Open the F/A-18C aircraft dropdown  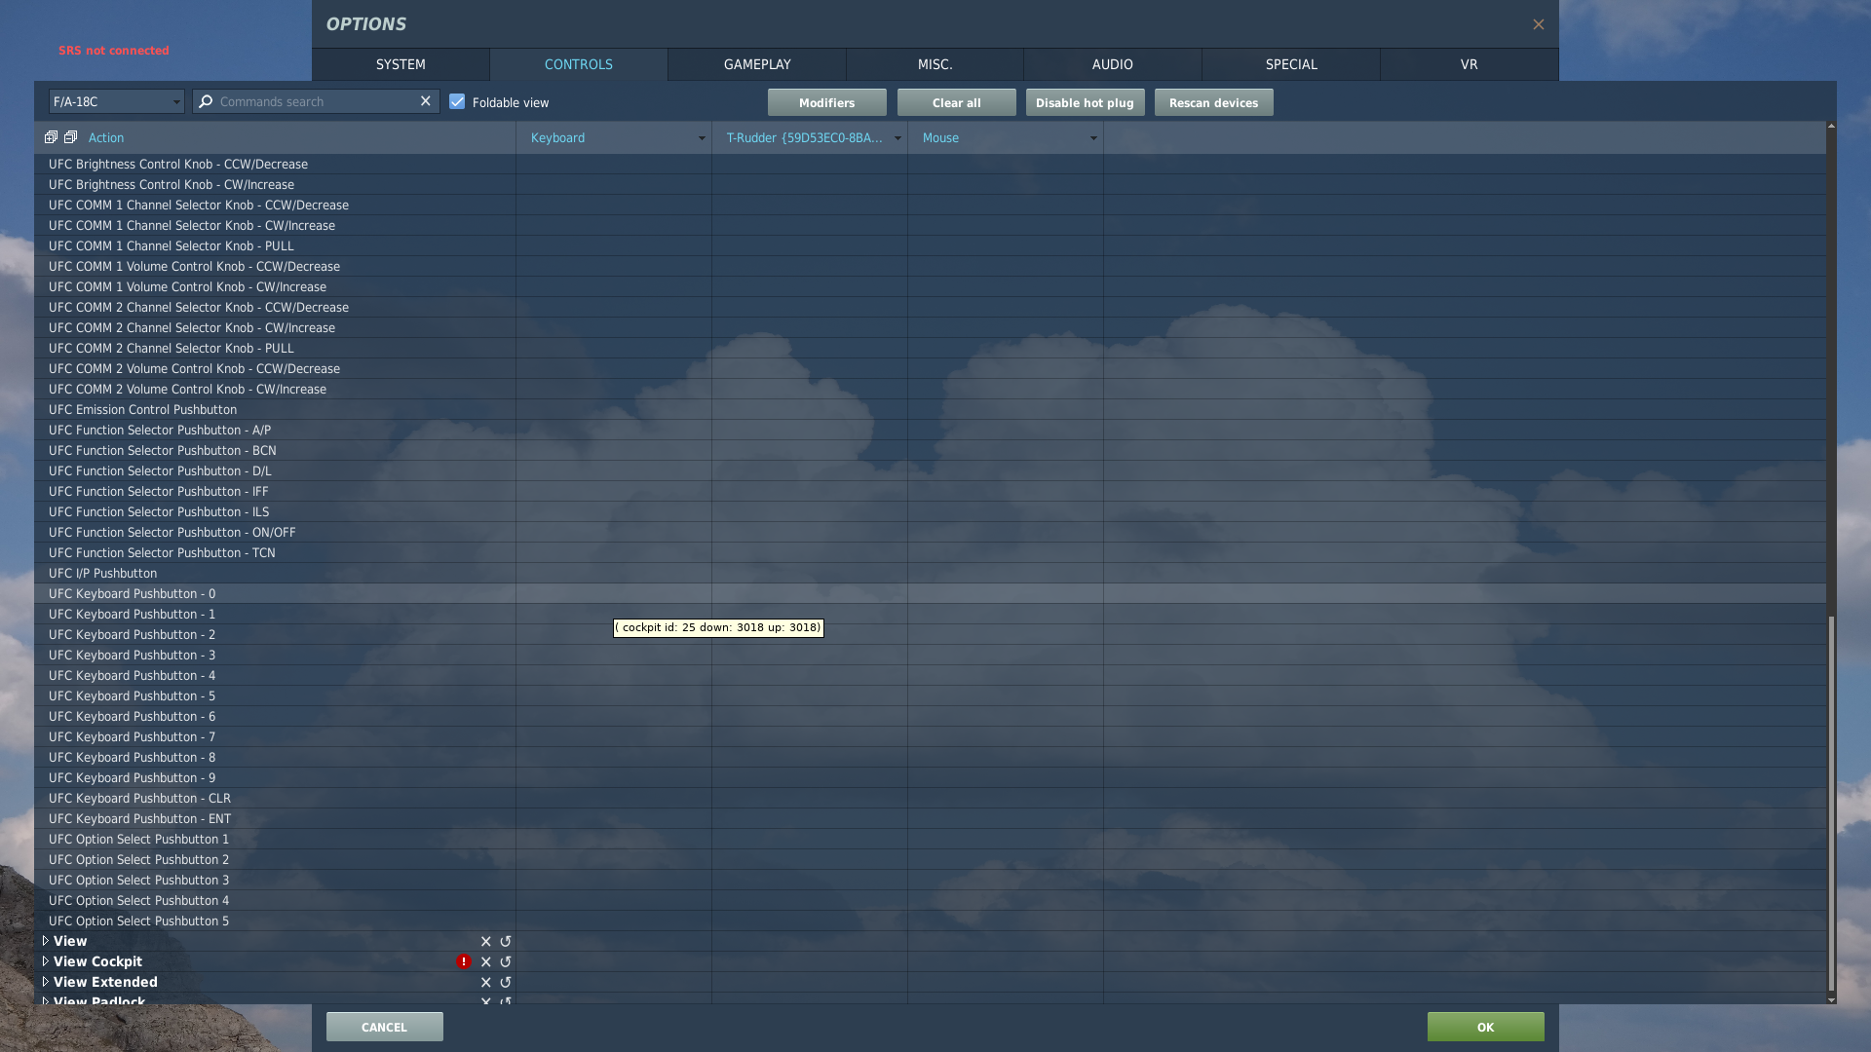116,101
